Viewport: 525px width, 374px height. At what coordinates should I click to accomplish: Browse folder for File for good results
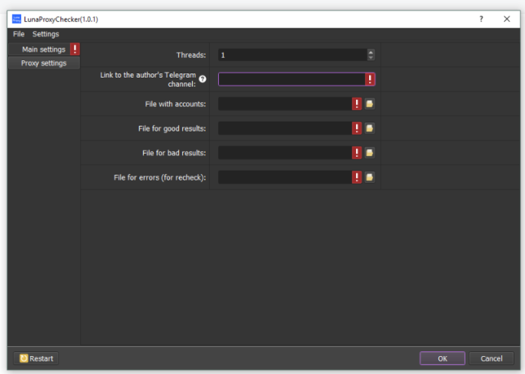point(369,128)
